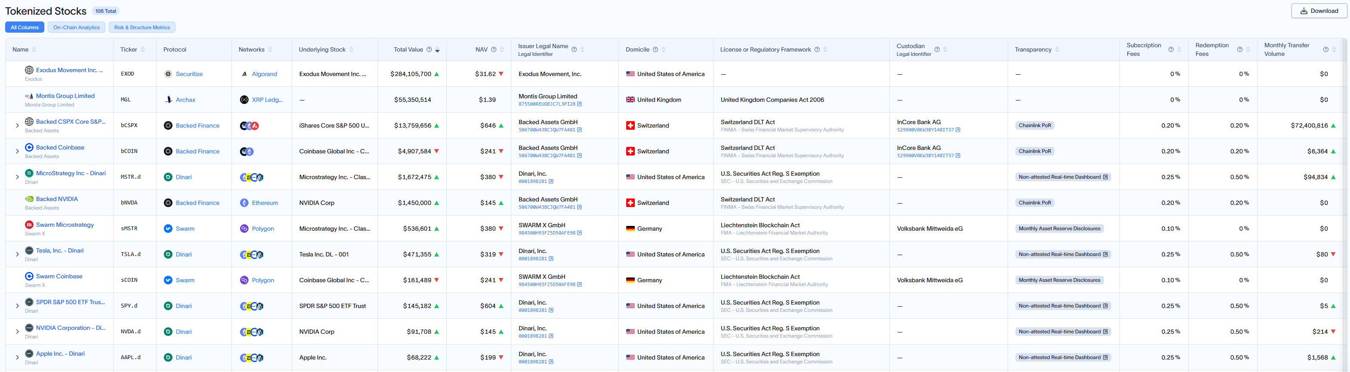Viewport: 1350px width, 372px height.
Task: Open Non-attested Real-time Dashboard in MSTR.d row
Action: [1063, 177]
